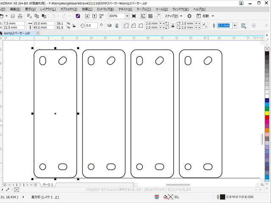Click the Print icon in toolbar
This screenshot has width=271, height=203.
21,16
